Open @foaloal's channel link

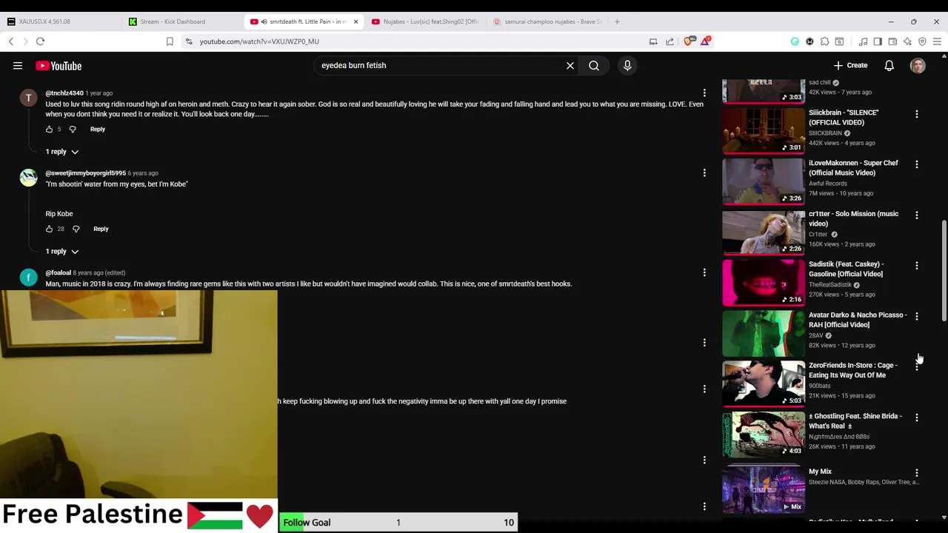point(58,272)
